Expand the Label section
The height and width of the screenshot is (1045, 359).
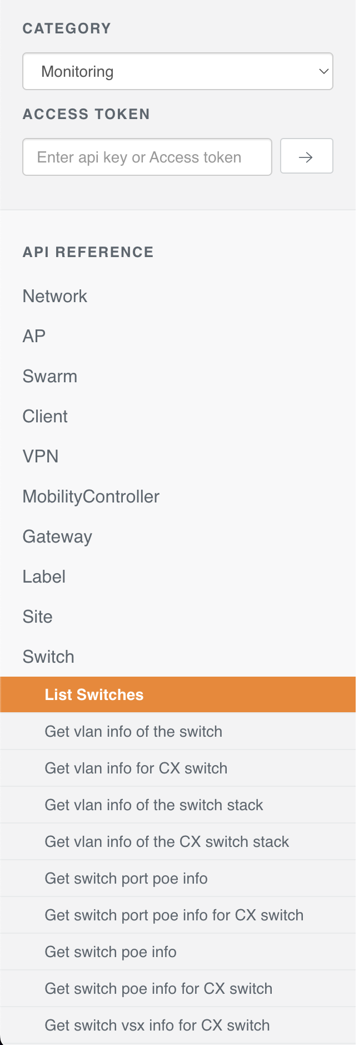pyautogui.click(x=44, y=576)
